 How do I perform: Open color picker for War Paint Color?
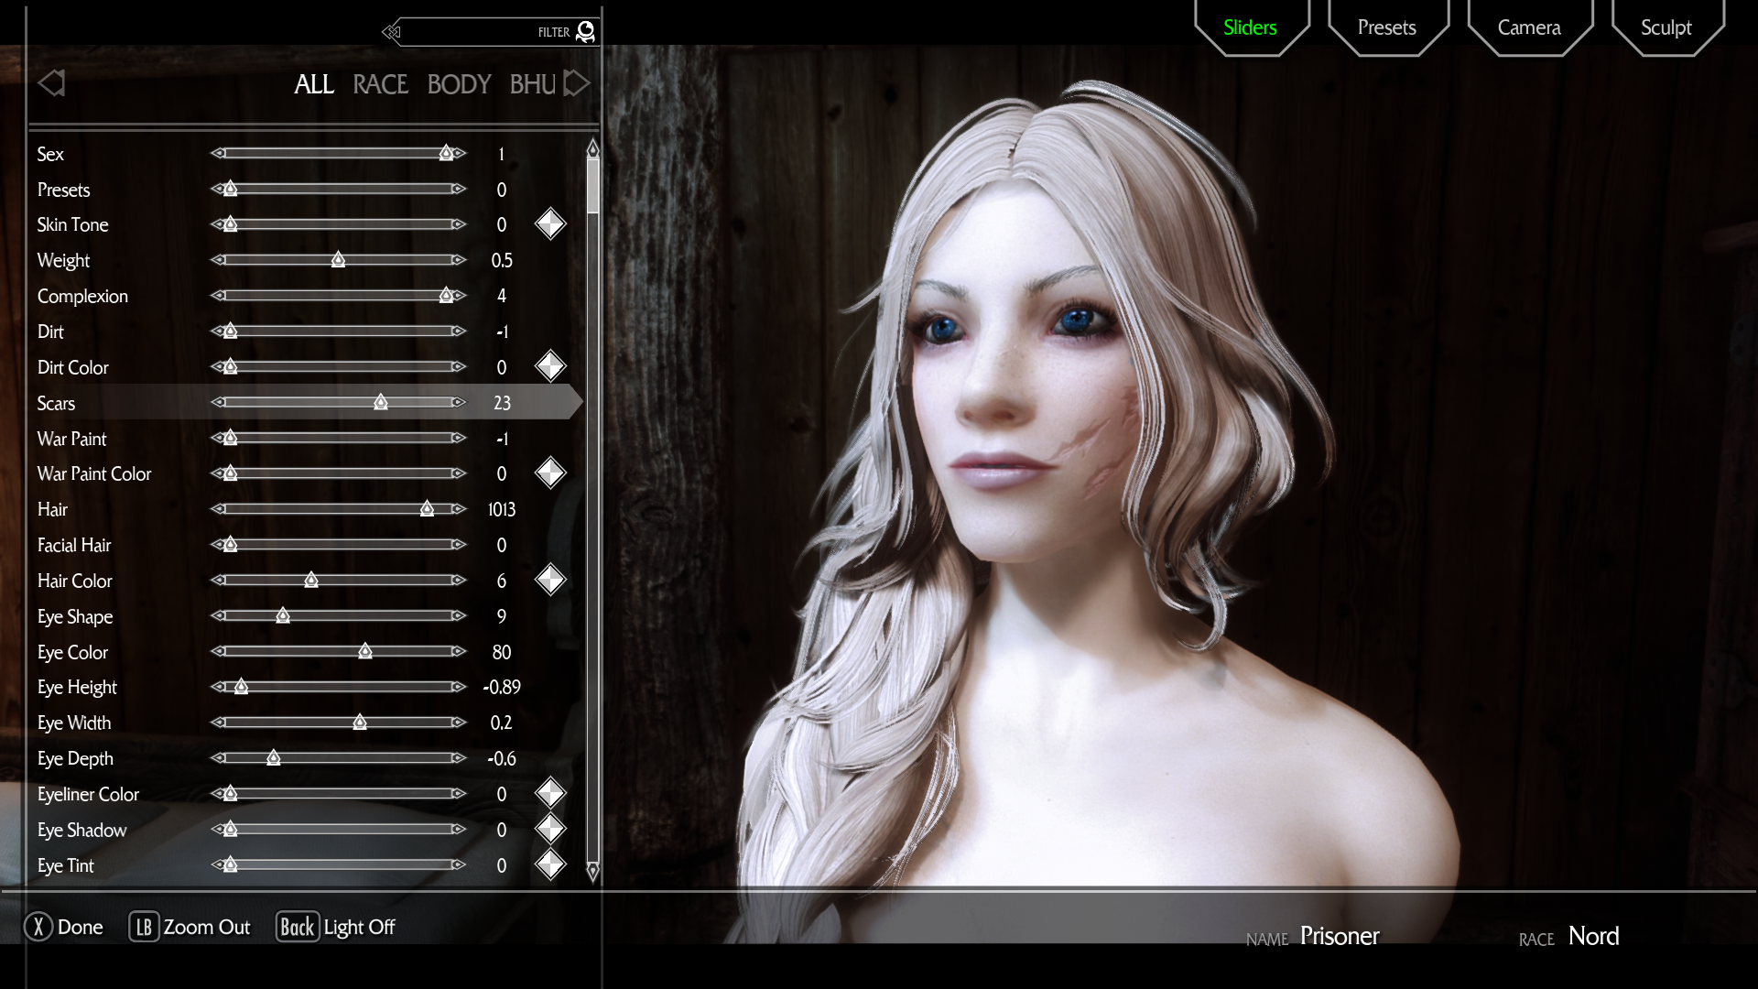coord(550,473)
